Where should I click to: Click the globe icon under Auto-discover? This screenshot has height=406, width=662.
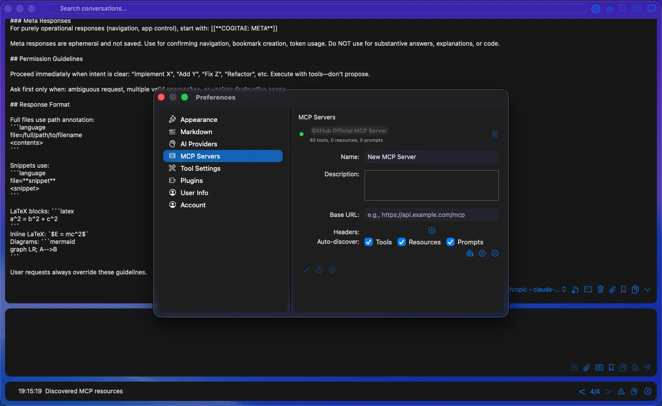click(470, 254)
